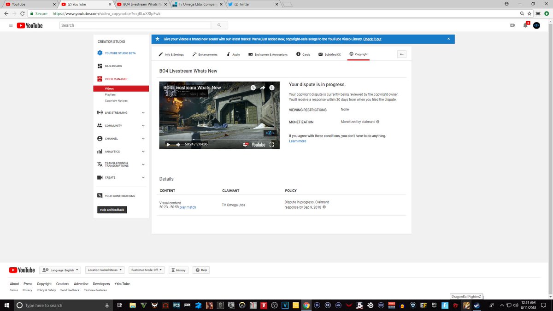Screen dimensions: 553x311
Task: Open the Restricted Mode: Off dropdown
Action: tap(147, 270)
